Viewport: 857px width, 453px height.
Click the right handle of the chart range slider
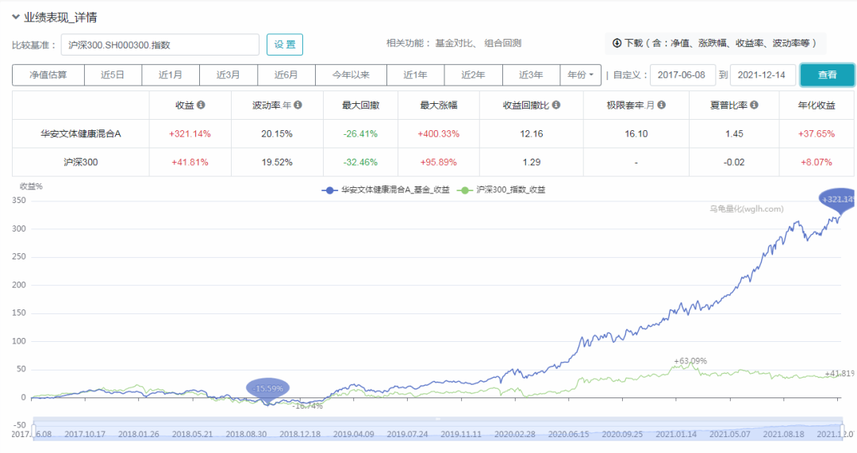(x=842, y=429)
